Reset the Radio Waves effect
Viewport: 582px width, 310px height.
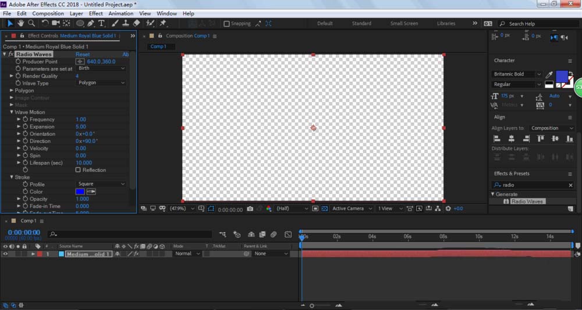83,55
